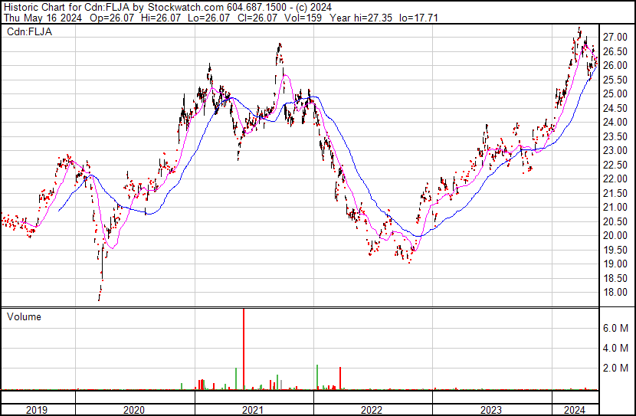The image size is (636, 416).
Task: Click the Volume panel label
Action: [x=24, y=316]
